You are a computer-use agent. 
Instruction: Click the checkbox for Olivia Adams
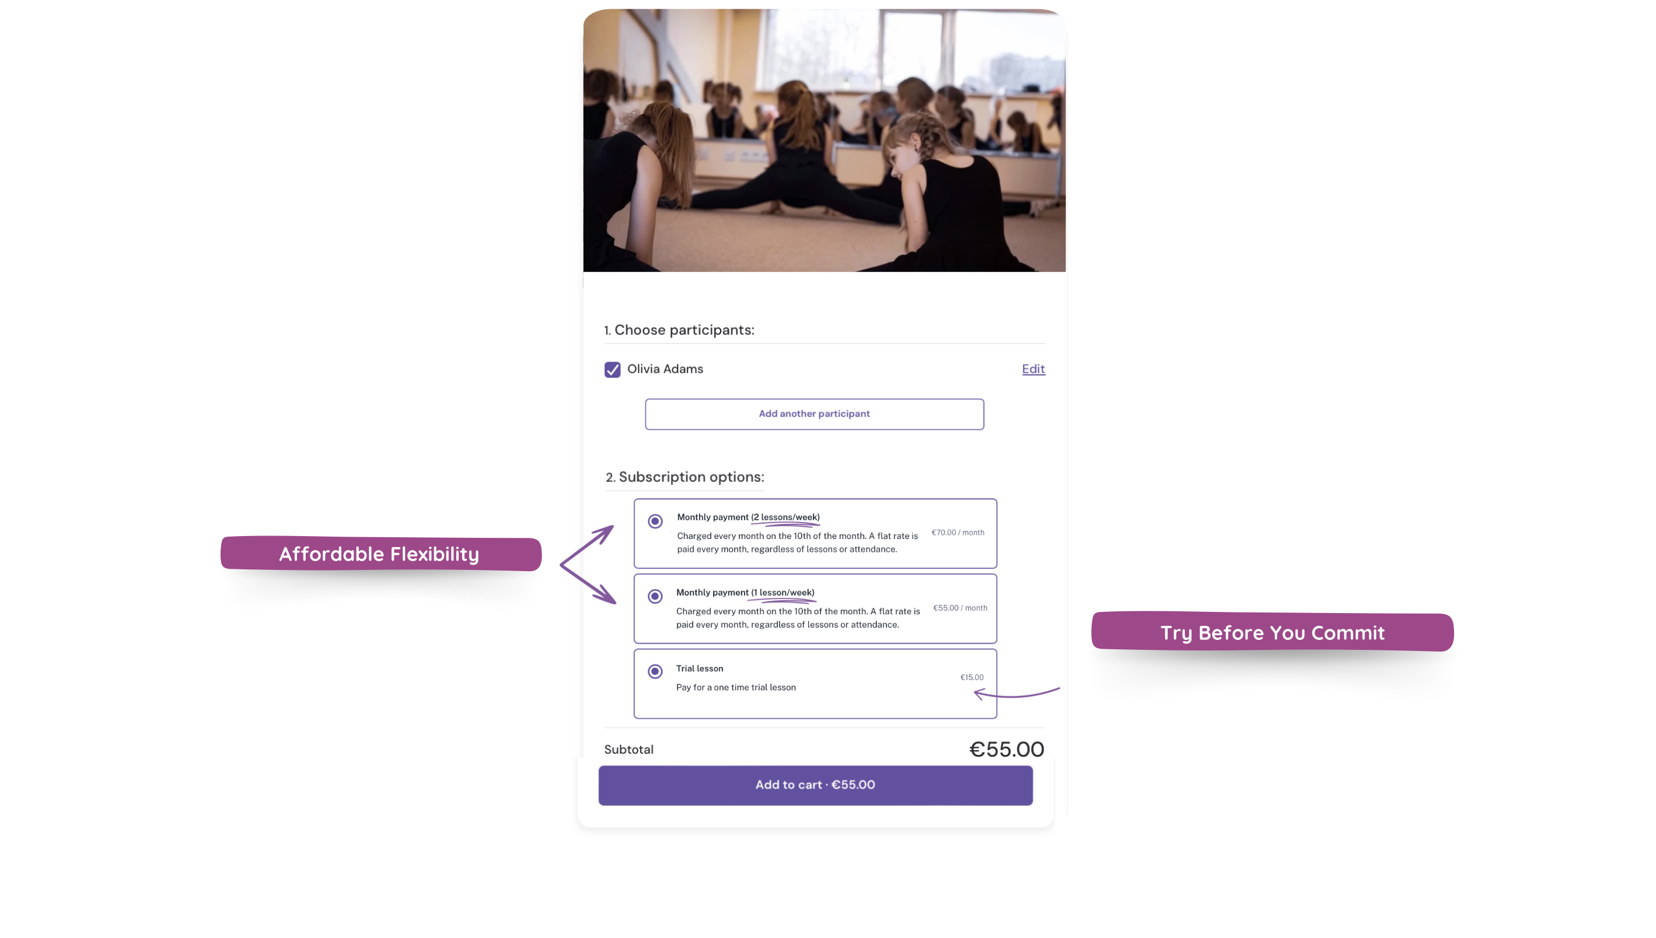612,369
